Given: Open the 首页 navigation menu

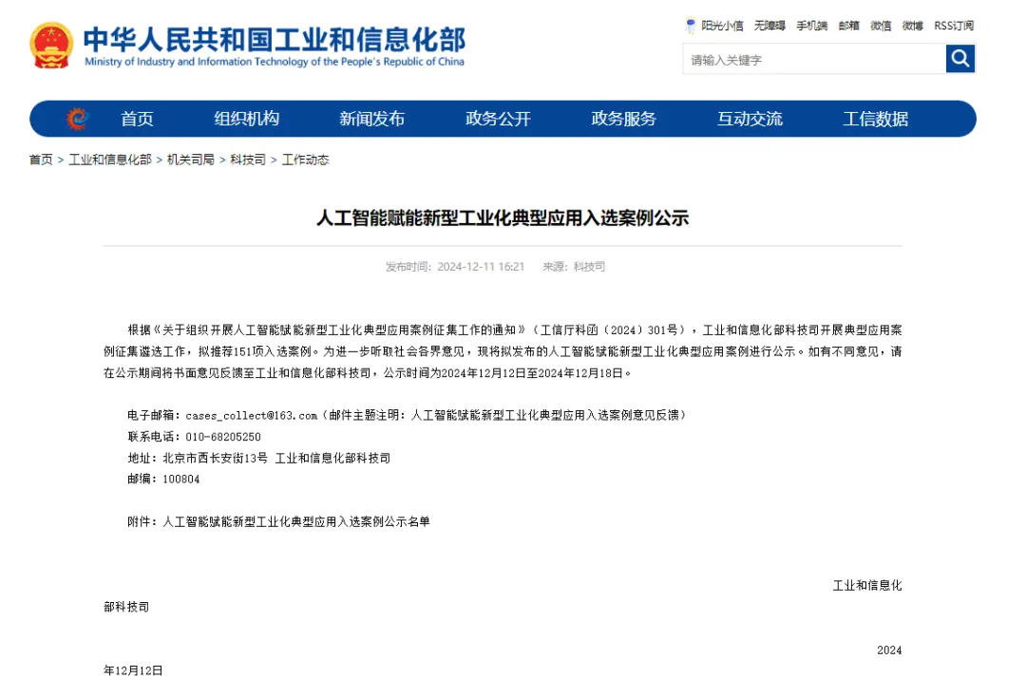Looking at the screenshot, I should (137, 118).
